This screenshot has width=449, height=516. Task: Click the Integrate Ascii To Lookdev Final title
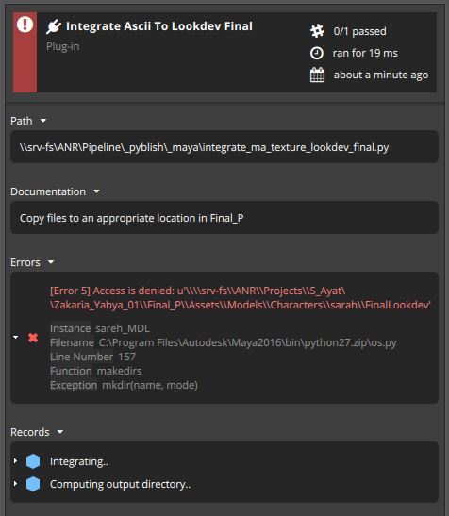pos(159,26)
